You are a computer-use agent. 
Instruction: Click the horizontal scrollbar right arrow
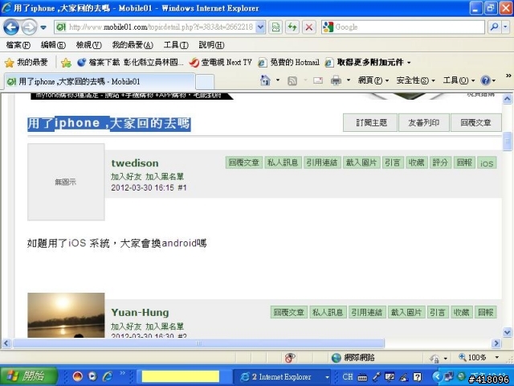click(x=496, y=343)
